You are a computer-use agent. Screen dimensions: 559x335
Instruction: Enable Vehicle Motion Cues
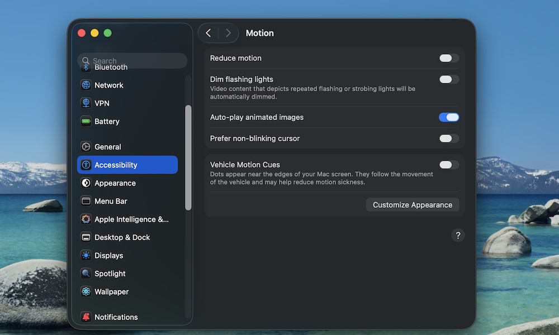tap(449, 165)
